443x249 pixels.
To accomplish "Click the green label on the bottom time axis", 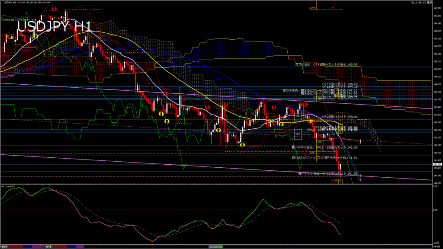I will click(215, 247).
